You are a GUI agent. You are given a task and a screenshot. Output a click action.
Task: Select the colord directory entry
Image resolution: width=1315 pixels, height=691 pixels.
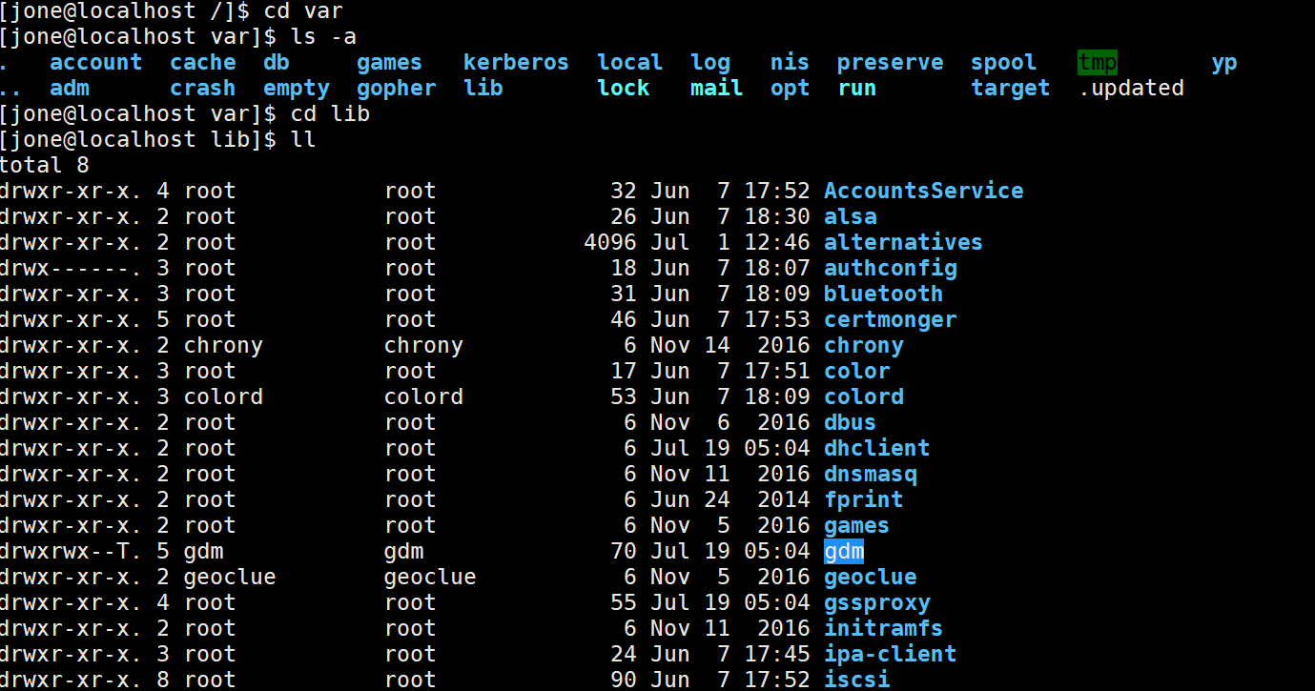coord(863,396)
